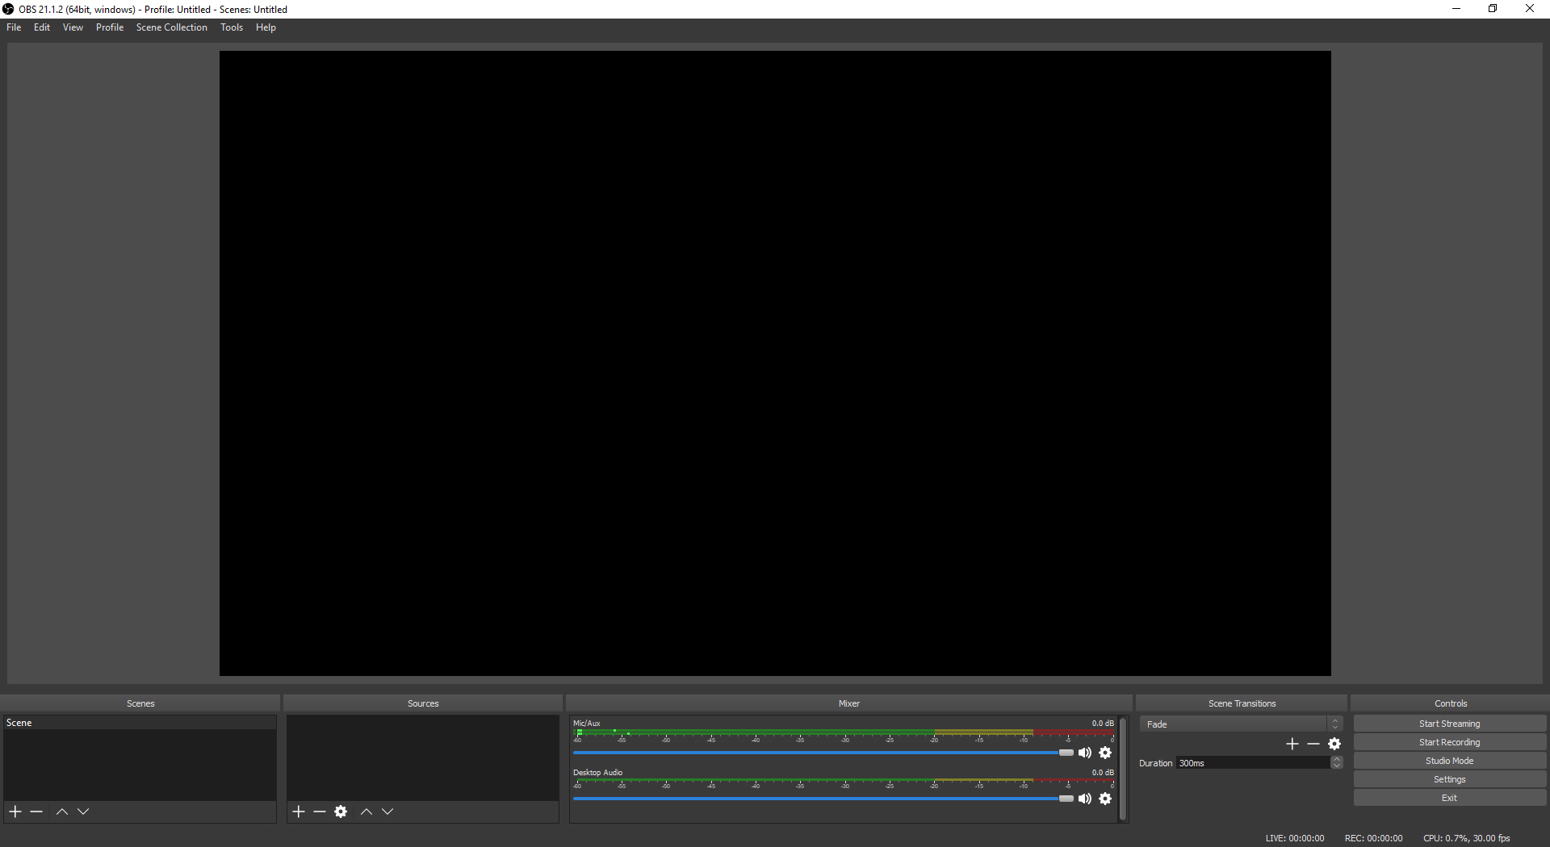Click the Scene Transitions panel header
1550x847 pixels.
1242,703
